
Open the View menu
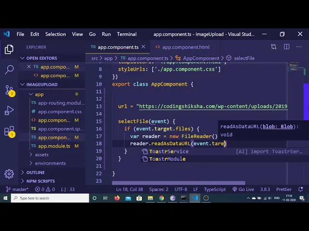point(77,34)
